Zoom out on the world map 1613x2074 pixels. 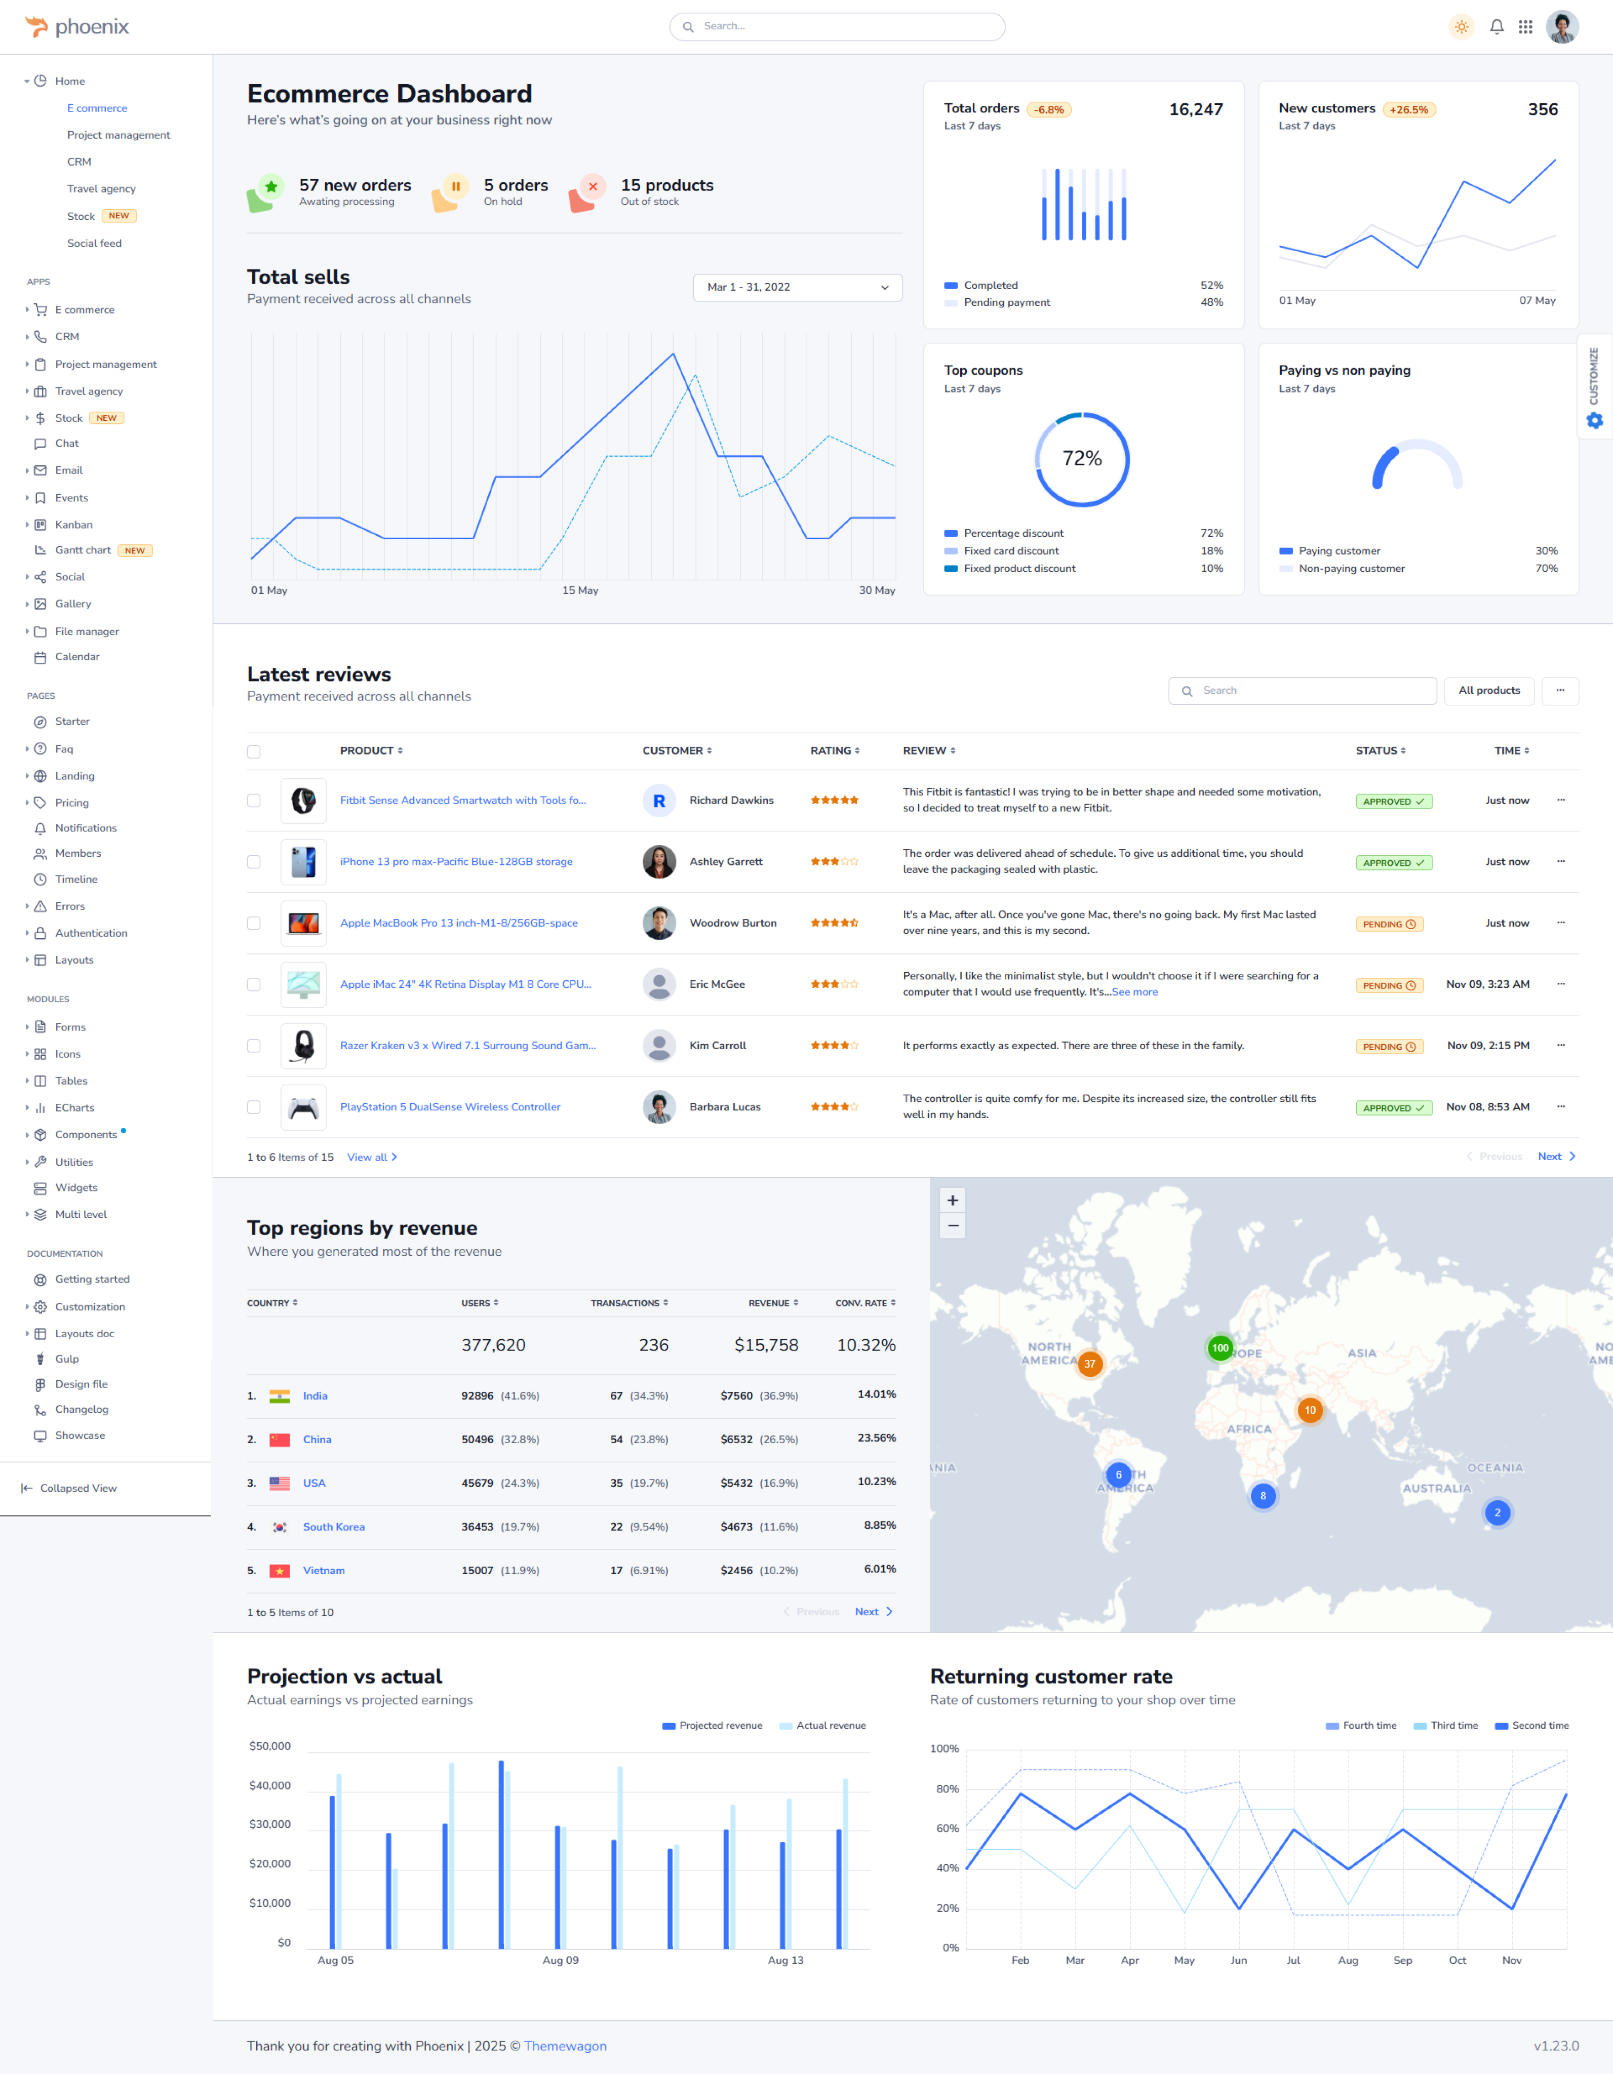tap(952, 1226)
